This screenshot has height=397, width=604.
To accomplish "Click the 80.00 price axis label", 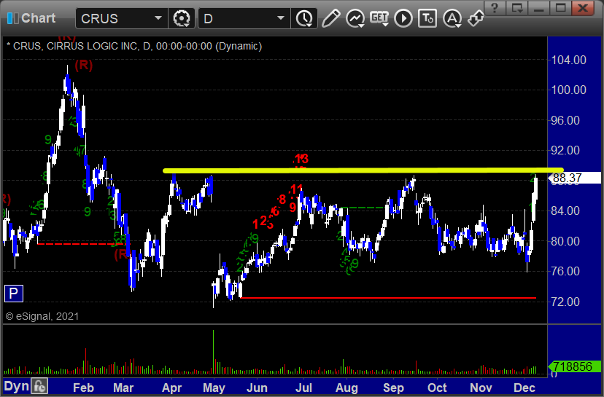I will (565, 241).
